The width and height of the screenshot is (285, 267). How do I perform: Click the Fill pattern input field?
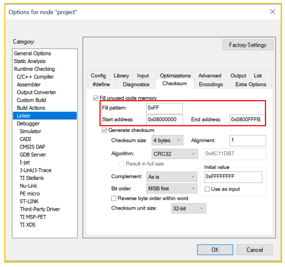165,108
